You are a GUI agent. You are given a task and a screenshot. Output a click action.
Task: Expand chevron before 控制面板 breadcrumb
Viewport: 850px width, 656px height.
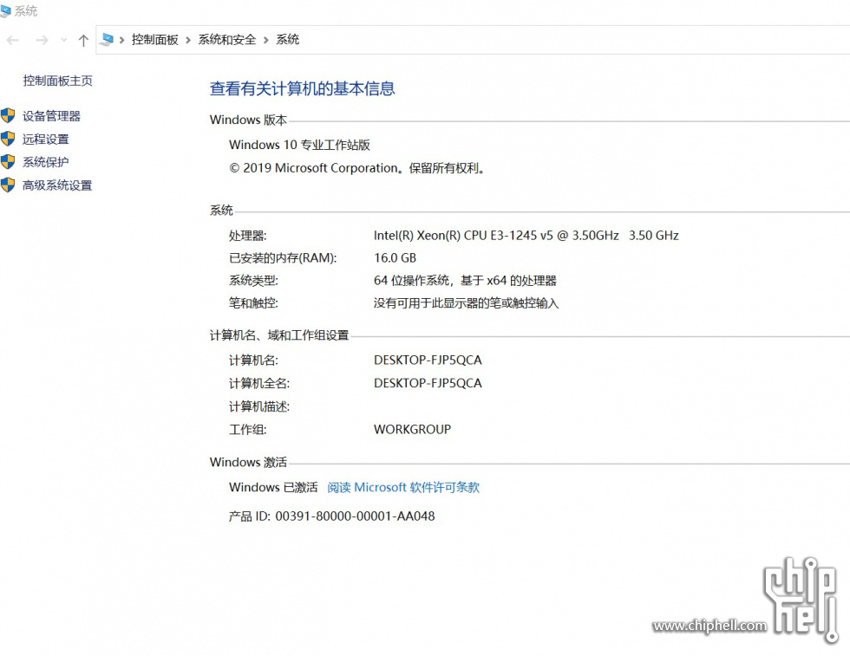pos(122,40)
